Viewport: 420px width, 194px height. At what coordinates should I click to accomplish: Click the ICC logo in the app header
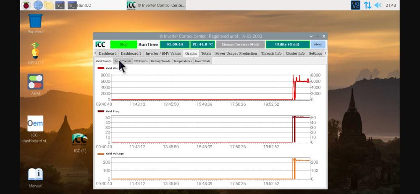100,45
